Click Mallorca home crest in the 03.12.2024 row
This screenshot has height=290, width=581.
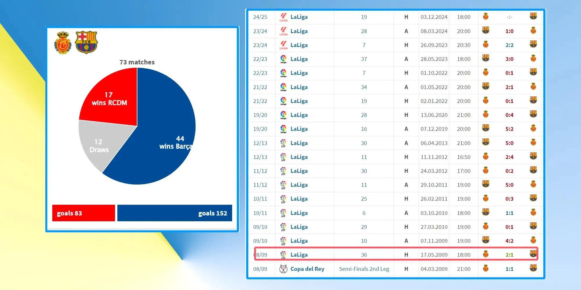coord(485,16)
